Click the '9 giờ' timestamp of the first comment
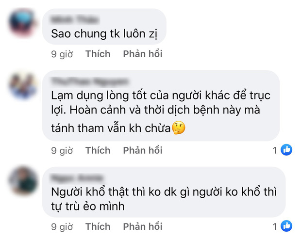Screen dimensions: 301x238 pos(62,54)
